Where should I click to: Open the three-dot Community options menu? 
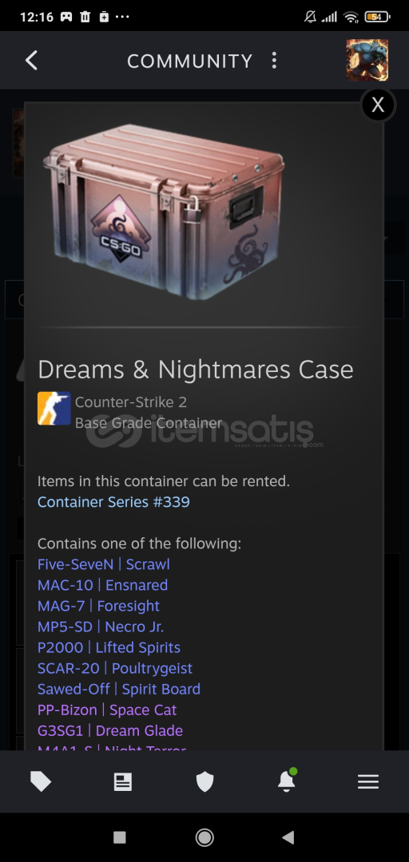(x=273, y=61)
